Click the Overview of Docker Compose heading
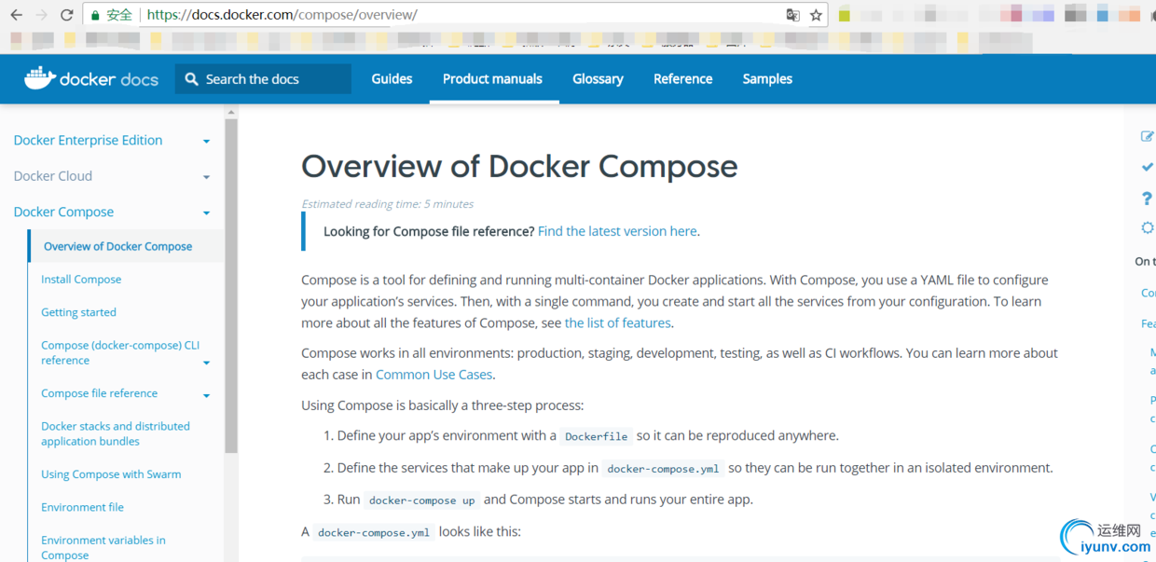 (519, 166)
